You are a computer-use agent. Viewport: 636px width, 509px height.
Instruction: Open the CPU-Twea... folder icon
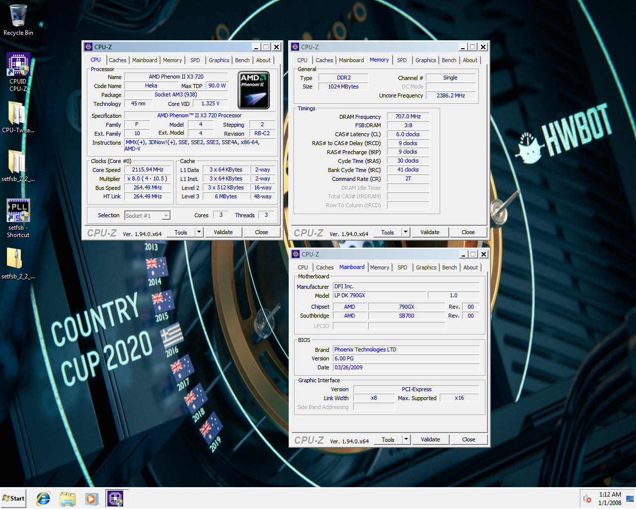[18, 117]
